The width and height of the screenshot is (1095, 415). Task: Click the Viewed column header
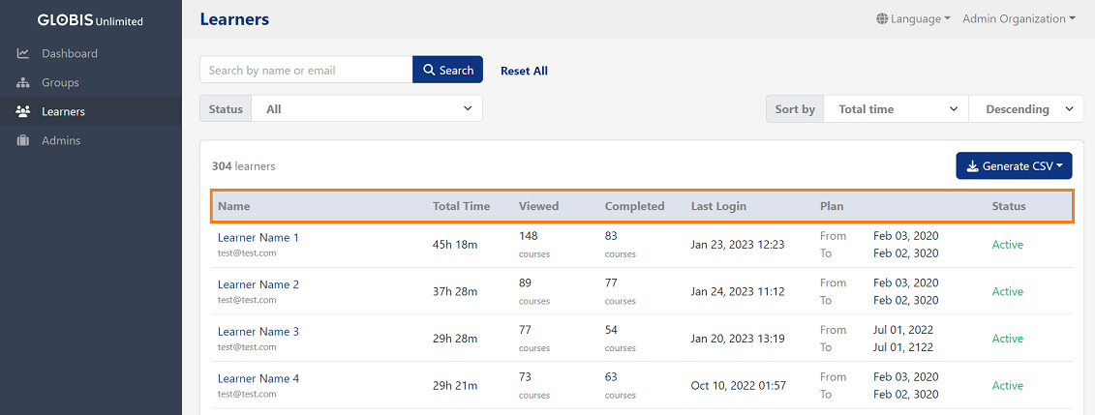538,206
